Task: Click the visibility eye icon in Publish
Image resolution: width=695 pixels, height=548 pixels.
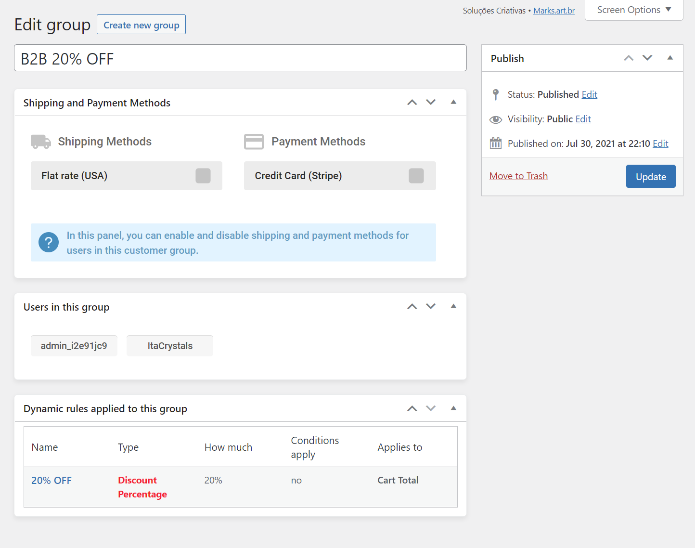Action: pos(496,119)
